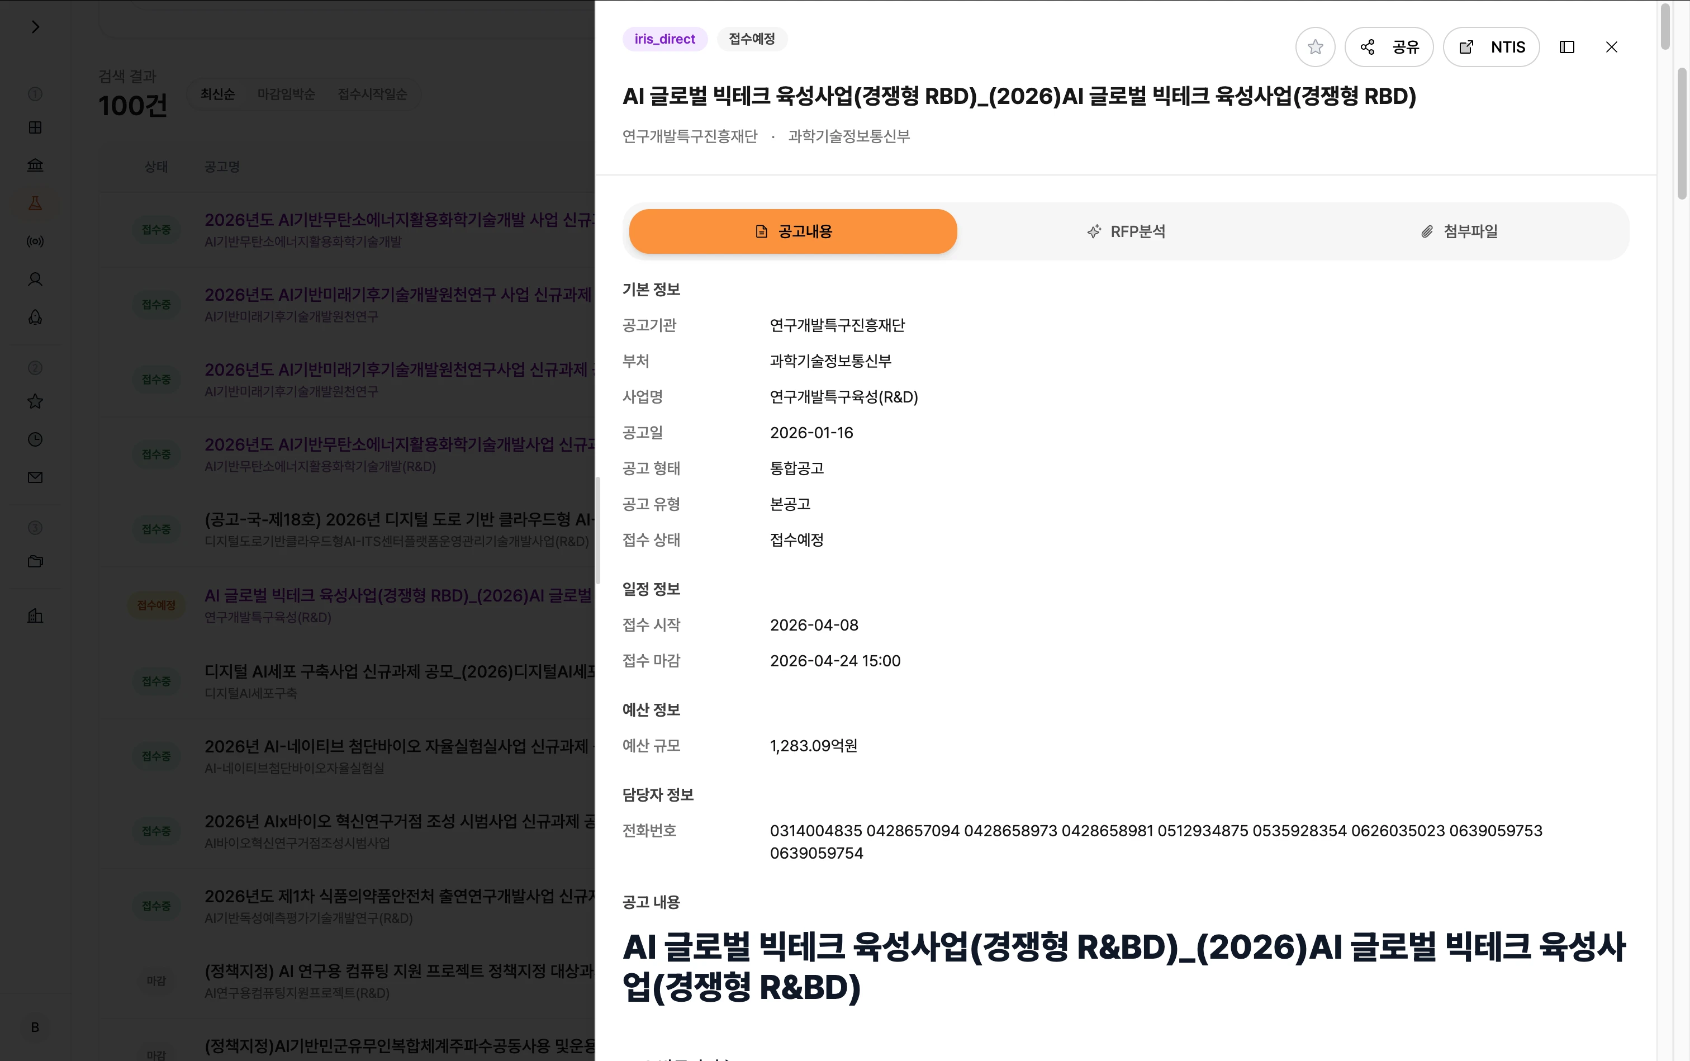Image resolution: width=1690 pixels, height=1061 pixels.
Task: Click the bank institution icon in sidebar
Action: click(x=35, y=165)
